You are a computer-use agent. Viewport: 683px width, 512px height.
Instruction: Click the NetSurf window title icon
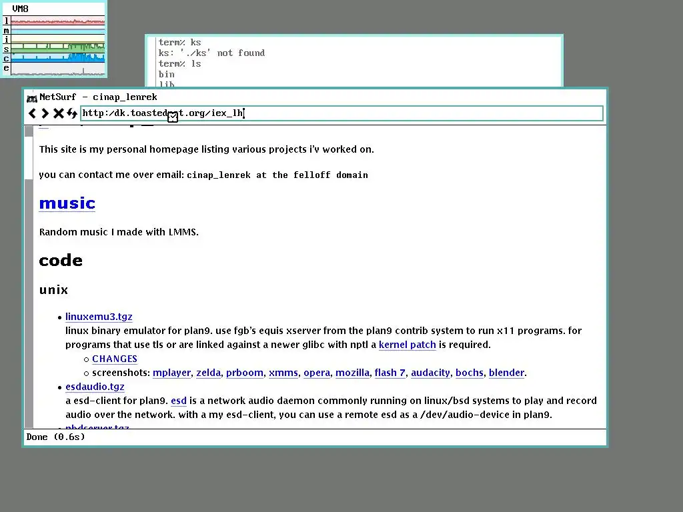[32, 98]
